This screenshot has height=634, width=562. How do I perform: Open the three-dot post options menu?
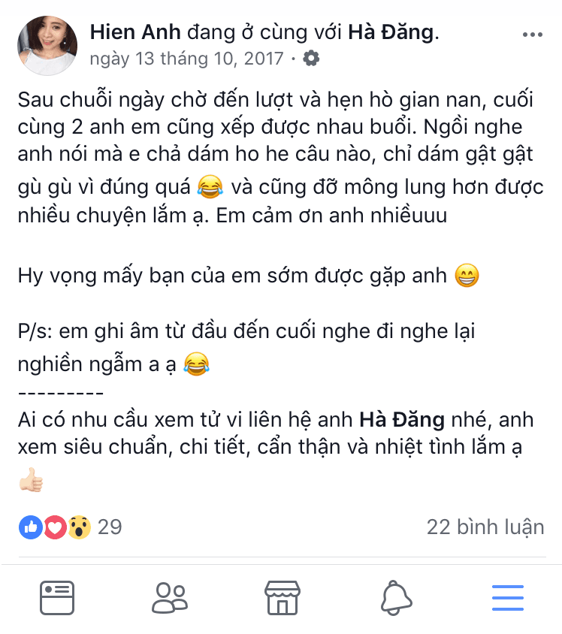coord(532,35)
